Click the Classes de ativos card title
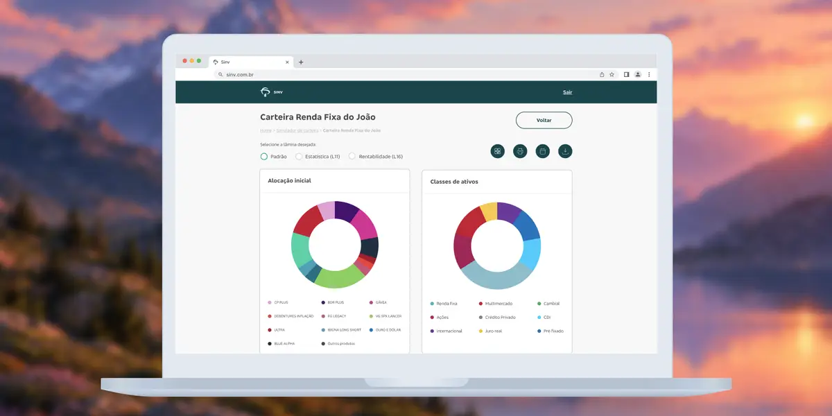Image resolution: width=832 pixels, height=416 pixels. point(454,182)
